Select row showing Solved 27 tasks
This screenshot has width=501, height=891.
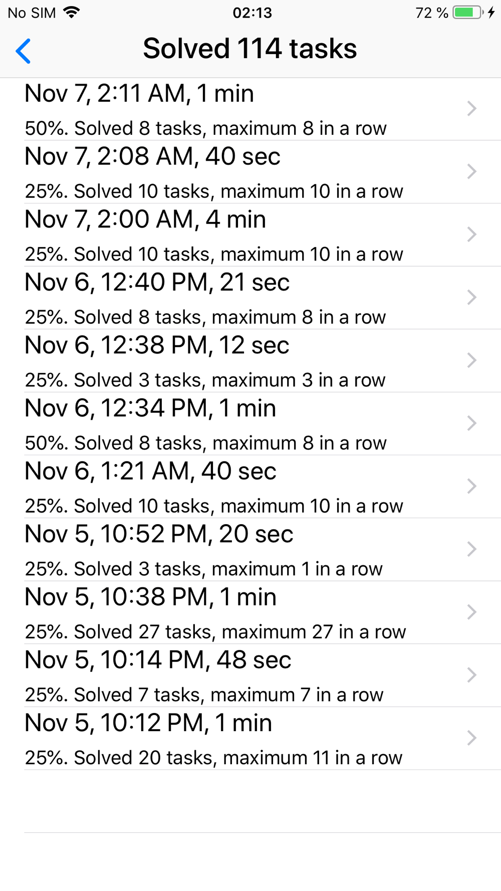(x=250, y=612)
